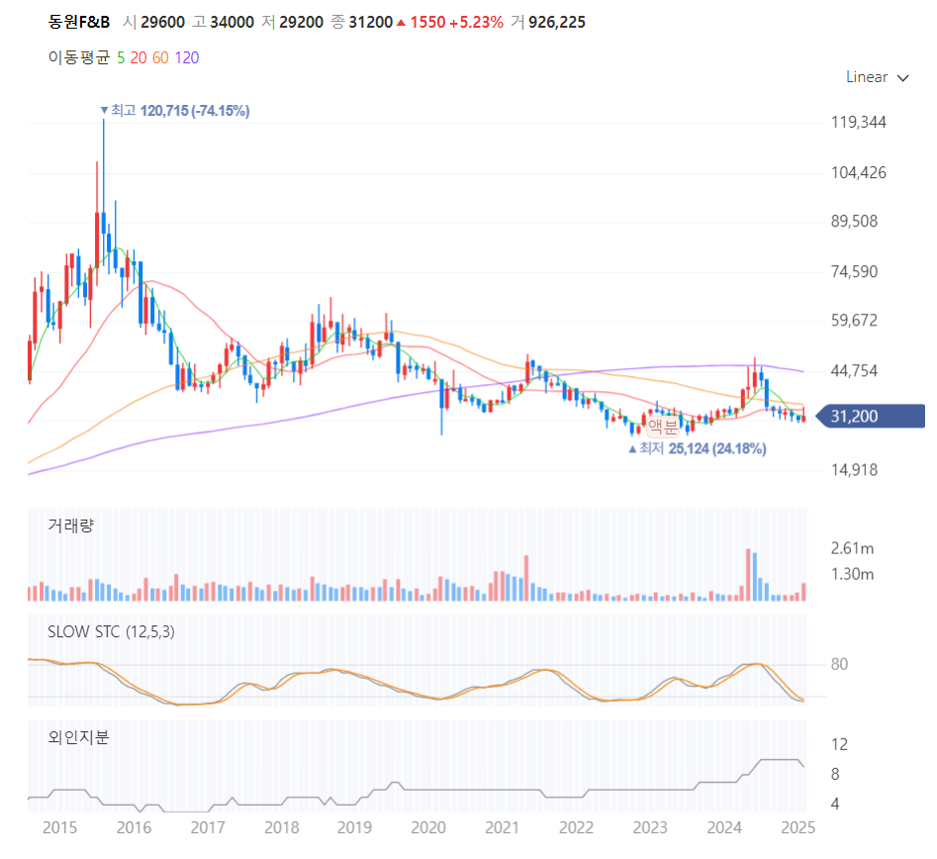Click the 최고 120,715 high marker
This screenshot has height=859, width=937.
pyautogui.click(x=175, y=111)
